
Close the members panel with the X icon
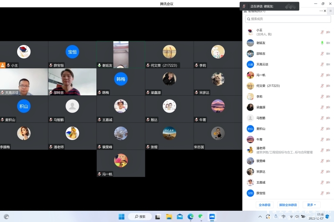click(x=326, y=11)
